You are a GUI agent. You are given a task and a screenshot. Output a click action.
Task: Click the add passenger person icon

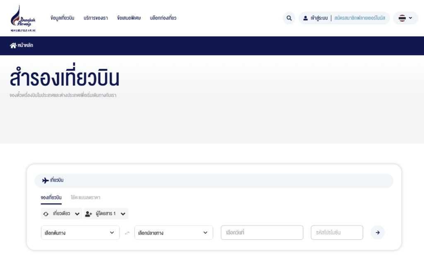point(89,214)
